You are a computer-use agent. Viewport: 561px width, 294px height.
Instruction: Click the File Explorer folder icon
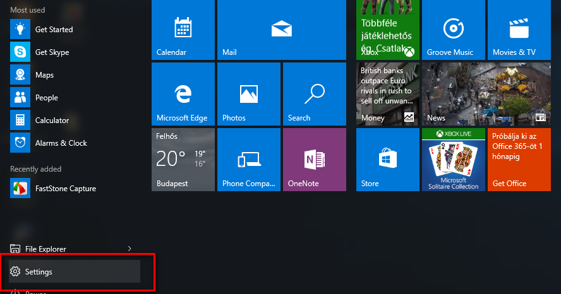(15, 249)
